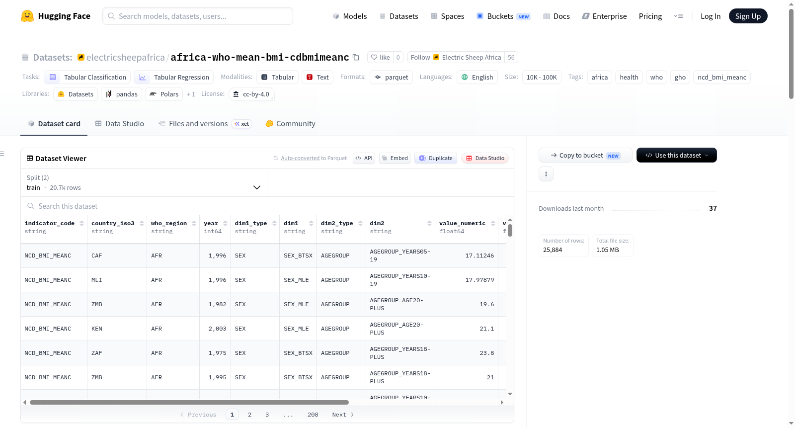Click the africa tag
Image resolution: width=795 pixels, height=428 pixels.
[600, 77]
